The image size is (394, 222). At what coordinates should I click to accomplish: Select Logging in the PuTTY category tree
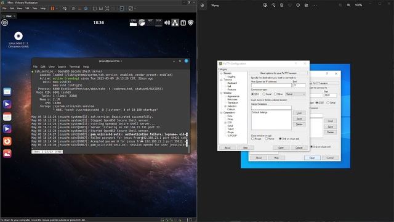[x=231, y=76]
